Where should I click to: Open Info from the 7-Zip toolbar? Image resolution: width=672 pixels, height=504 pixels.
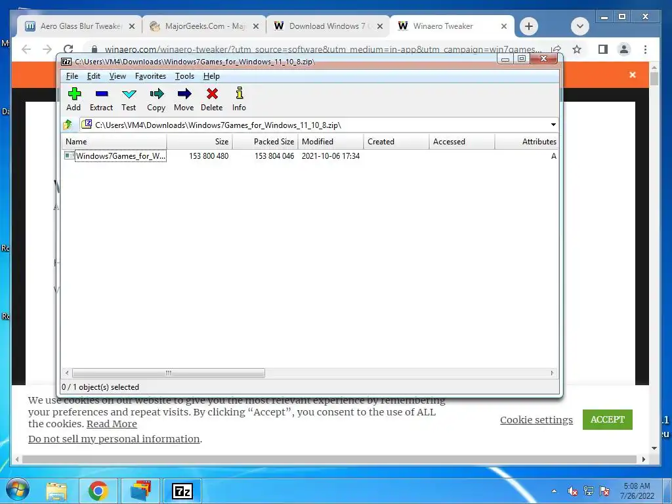(x=239, y=100)
